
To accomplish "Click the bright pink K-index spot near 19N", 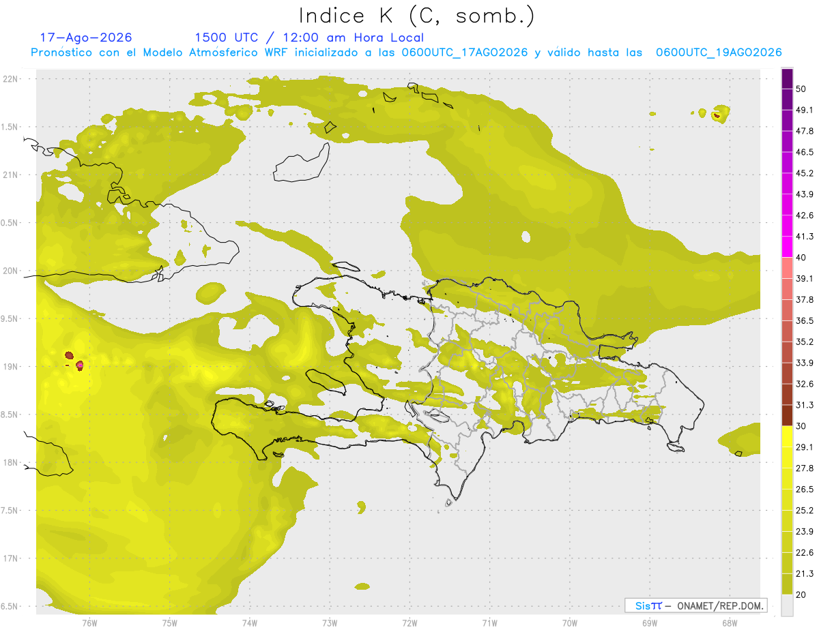I will point(80,365).
